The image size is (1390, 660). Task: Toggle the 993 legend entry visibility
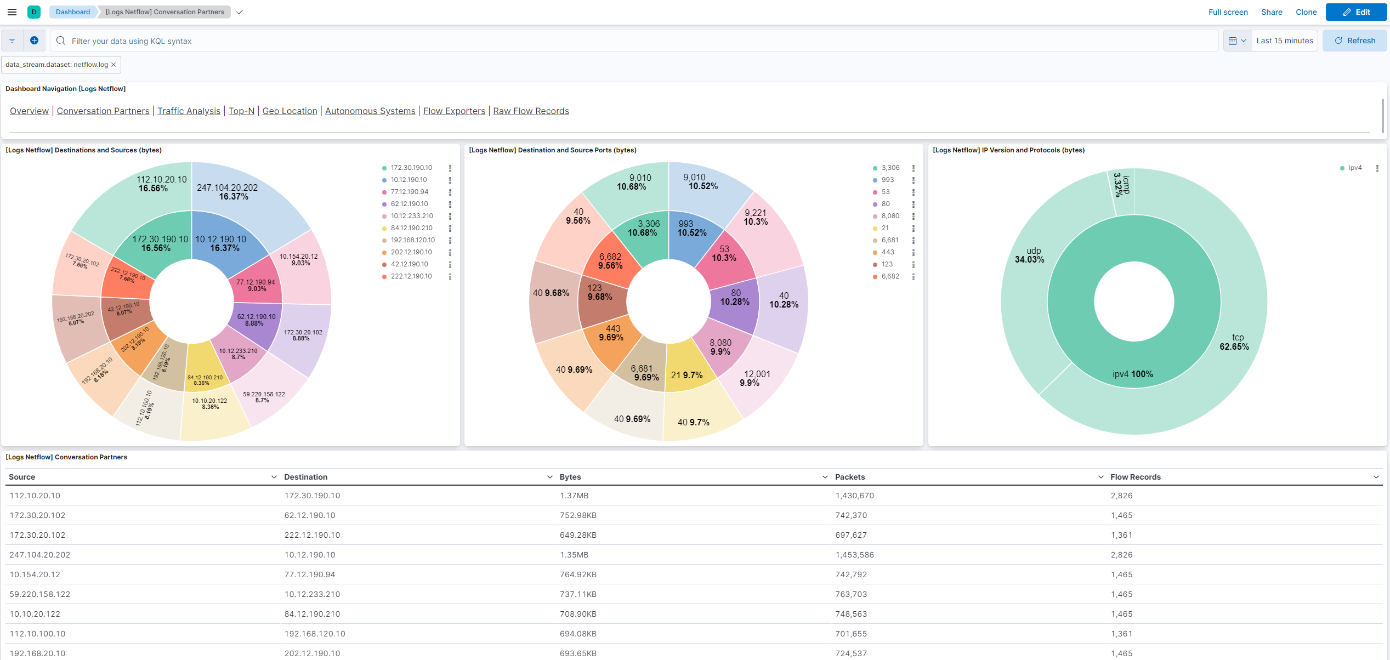point(888,180)
